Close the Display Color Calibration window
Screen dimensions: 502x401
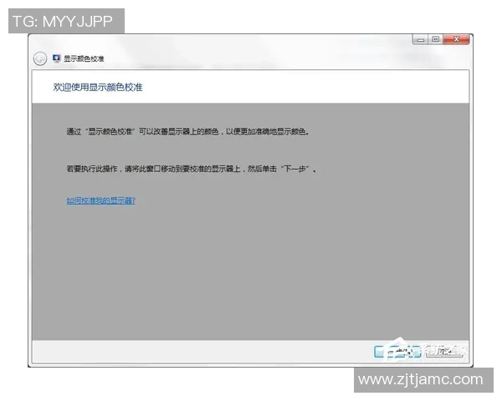pos(457,39)
